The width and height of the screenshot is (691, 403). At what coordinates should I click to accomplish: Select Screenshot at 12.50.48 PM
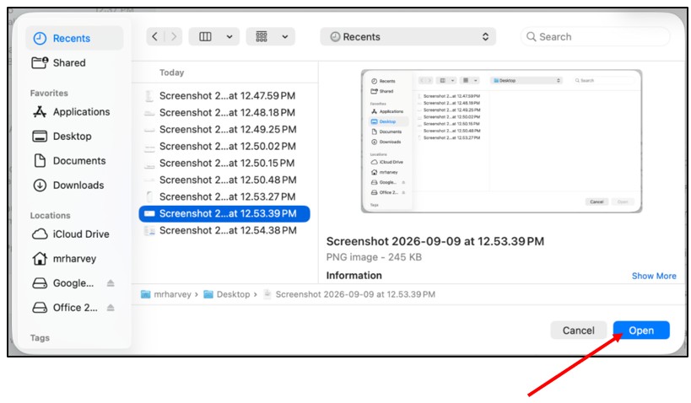[224, 180]
